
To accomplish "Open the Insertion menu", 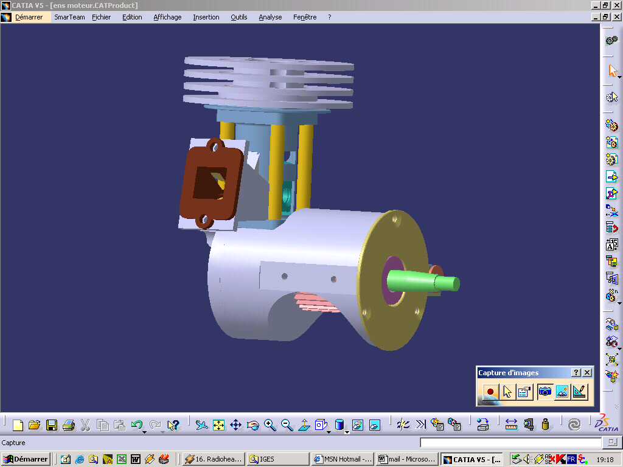I will pyautogui.click(x=206, y=17).
